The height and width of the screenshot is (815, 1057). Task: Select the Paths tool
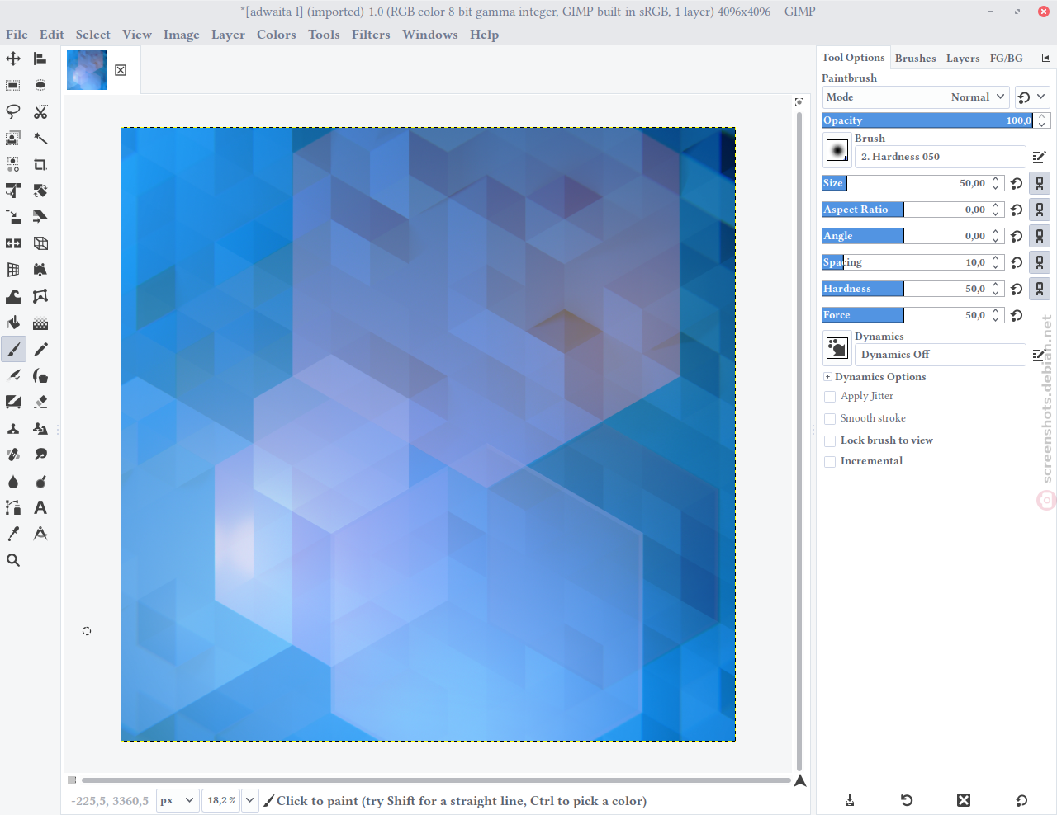[13, 507]
